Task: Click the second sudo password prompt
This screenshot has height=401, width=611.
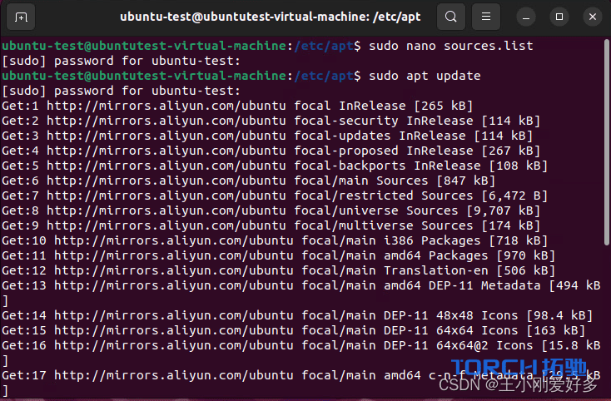Action: 122,92
